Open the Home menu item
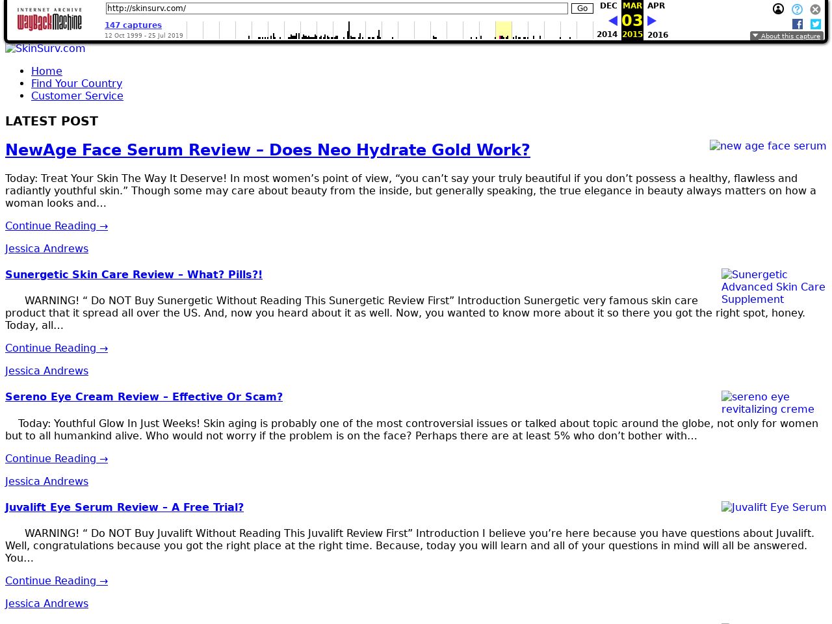This screenshot has height=624, width=832. click(47, 71)
